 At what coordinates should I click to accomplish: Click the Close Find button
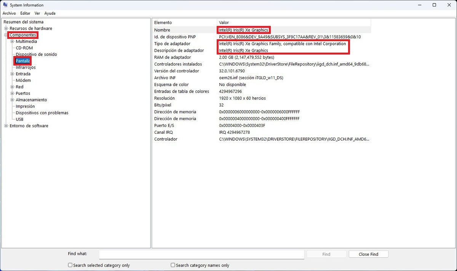click(369, 254)
